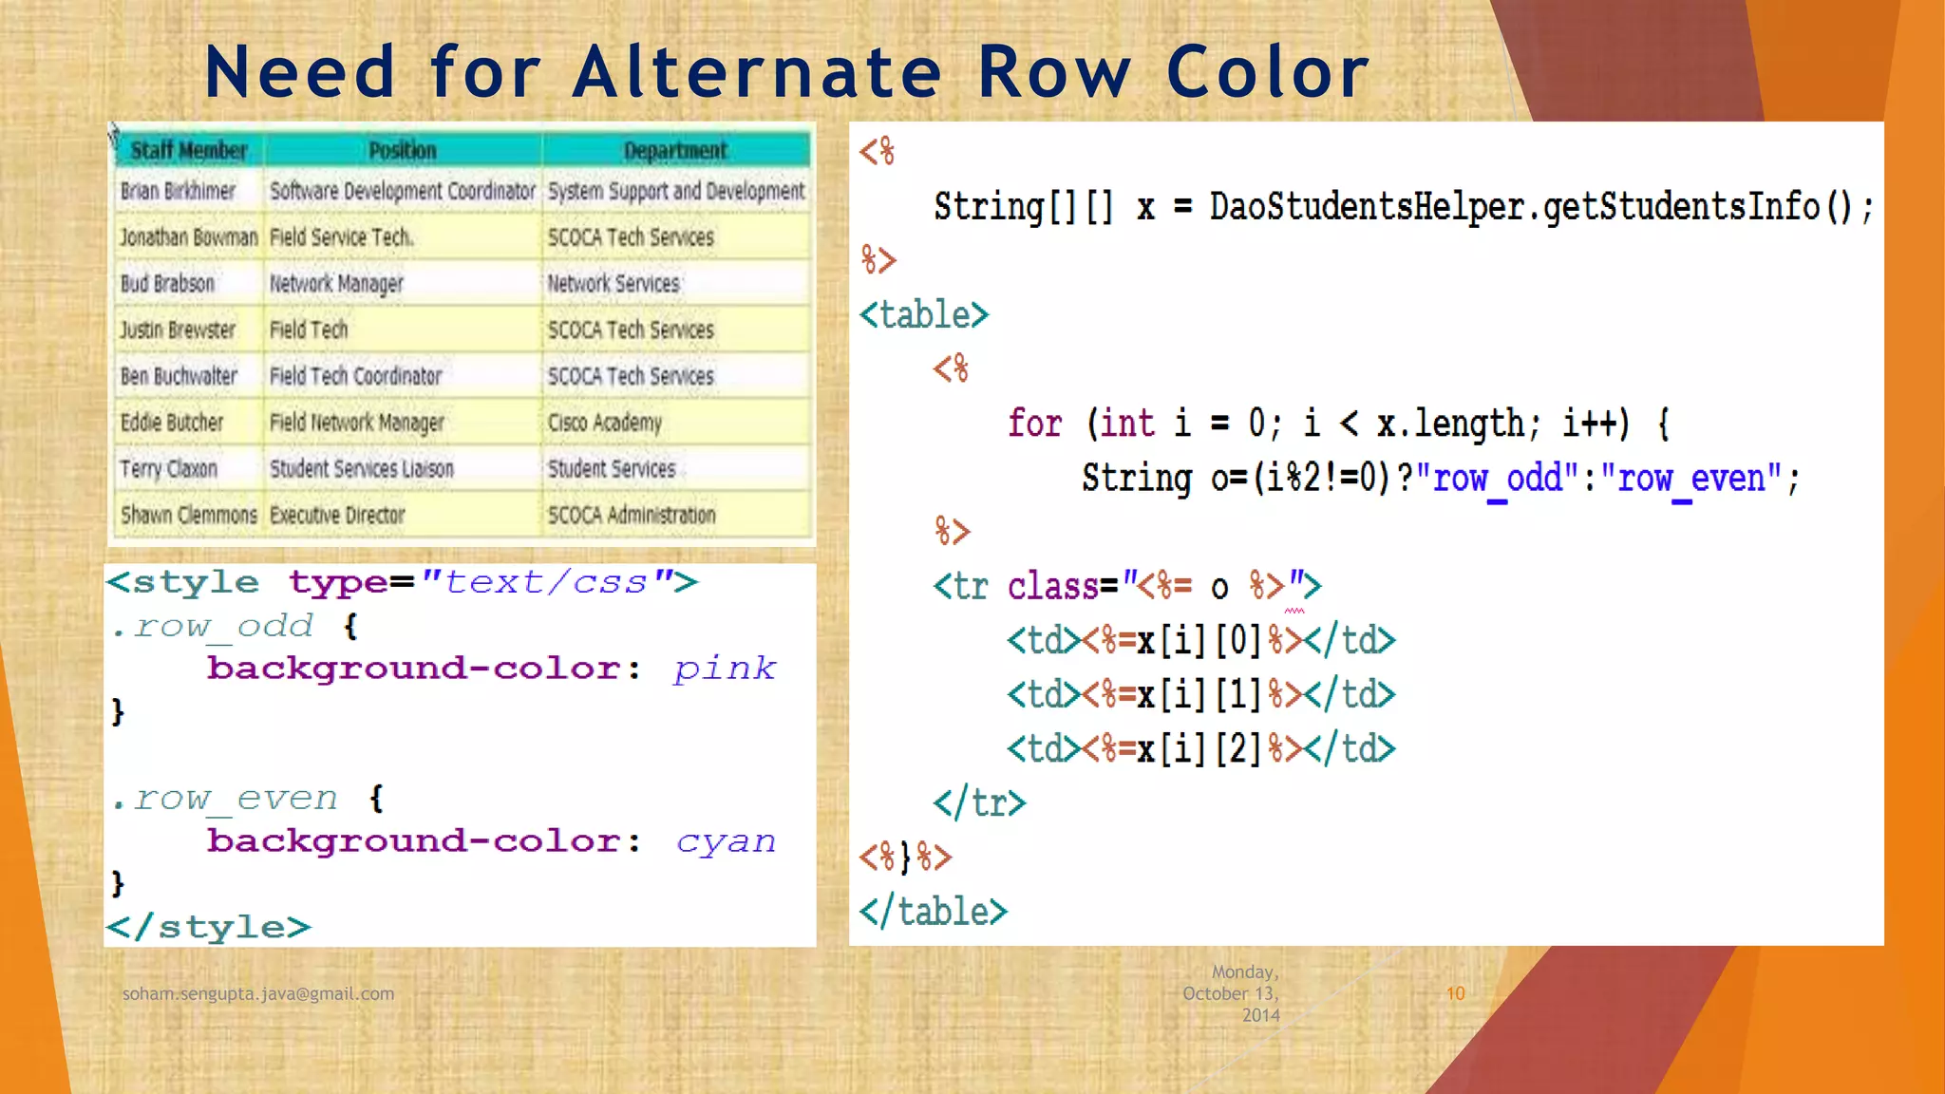Click the 'background-color: pink' line
Screen dimensions: 1945x1094
492,669
